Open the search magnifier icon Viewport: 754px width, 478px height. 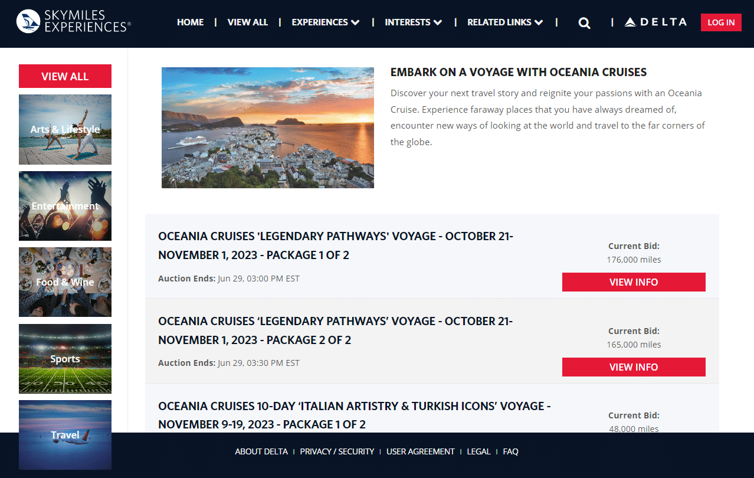(x=584, y=23)
